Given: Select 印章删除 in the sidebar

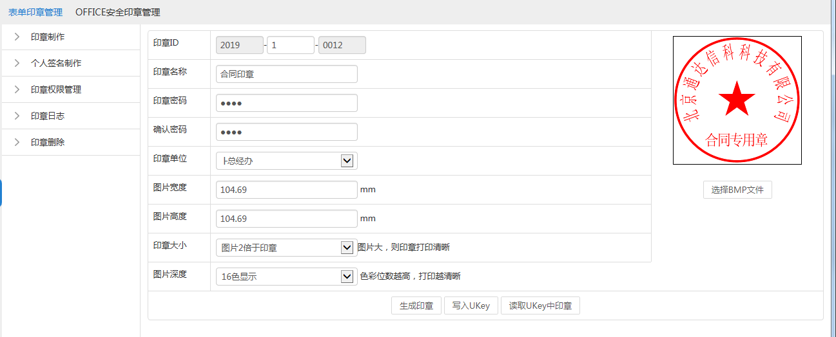Looking at the screenshot, I should click(48, 143).
